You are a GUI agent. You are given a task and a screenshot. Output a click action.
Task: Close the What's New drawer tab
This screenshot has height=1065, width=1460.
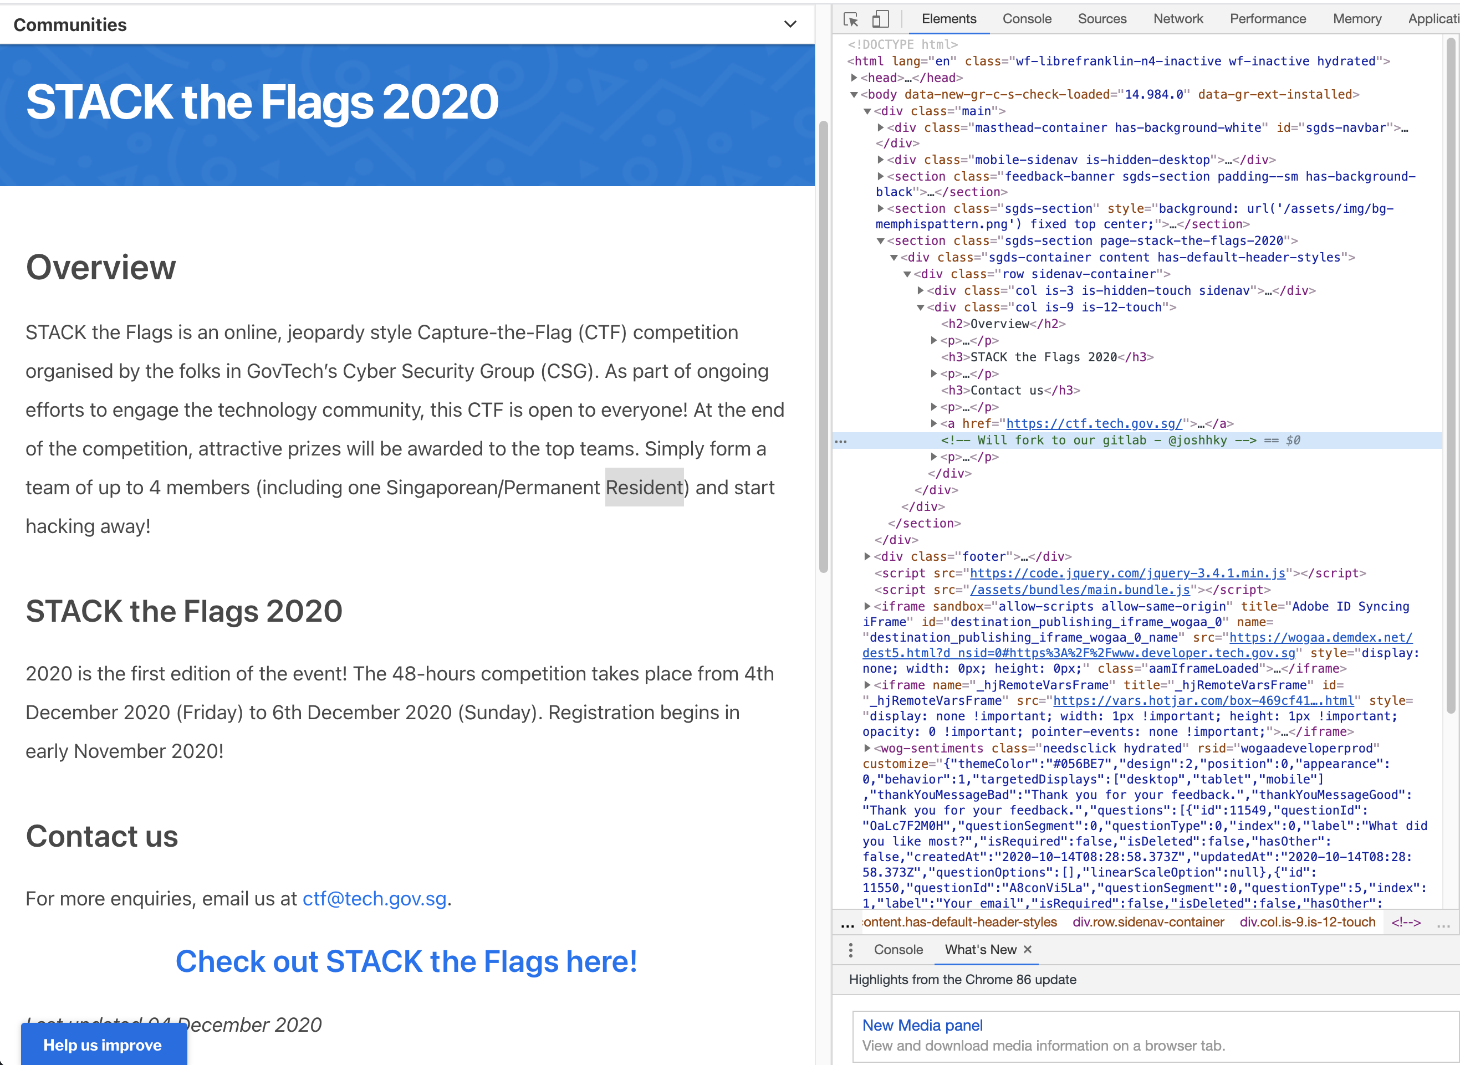pyautogui.click(x=1028, y=949)
